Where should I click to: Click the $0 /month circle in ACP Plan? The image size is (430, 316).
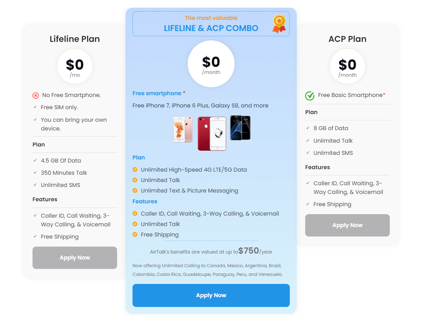[347, 66]
